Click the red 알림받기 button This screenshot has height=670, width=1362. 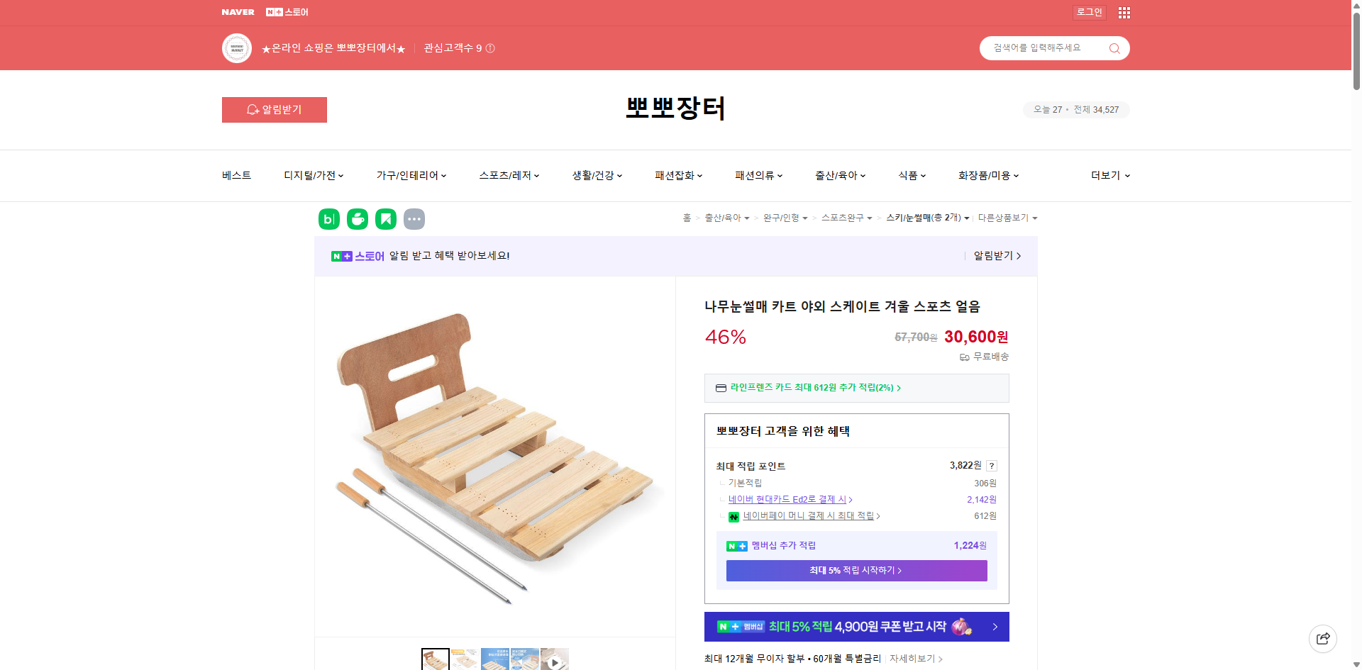click(x=274, y=110)
